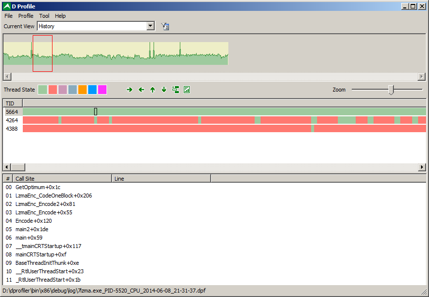Click the dpf file path in status bar
Screen dimensions: 429x297
(x=104, y=291)
